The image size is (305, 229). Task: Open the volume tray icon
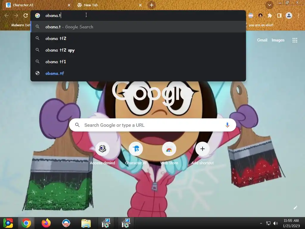276,223
